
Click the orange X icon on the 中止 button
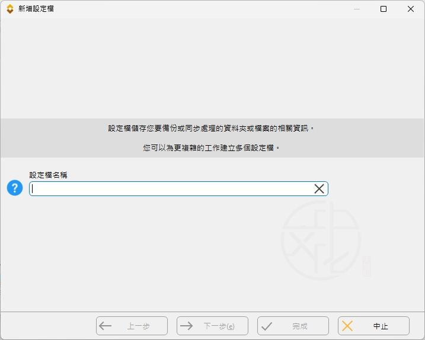[x=347, y=326]
